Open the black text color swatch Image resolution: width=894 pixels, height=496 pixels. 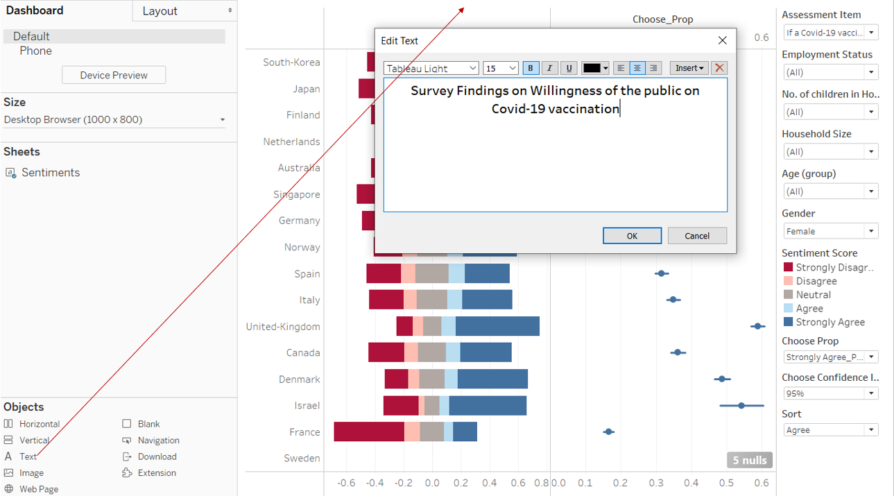(x=595, y=68)
